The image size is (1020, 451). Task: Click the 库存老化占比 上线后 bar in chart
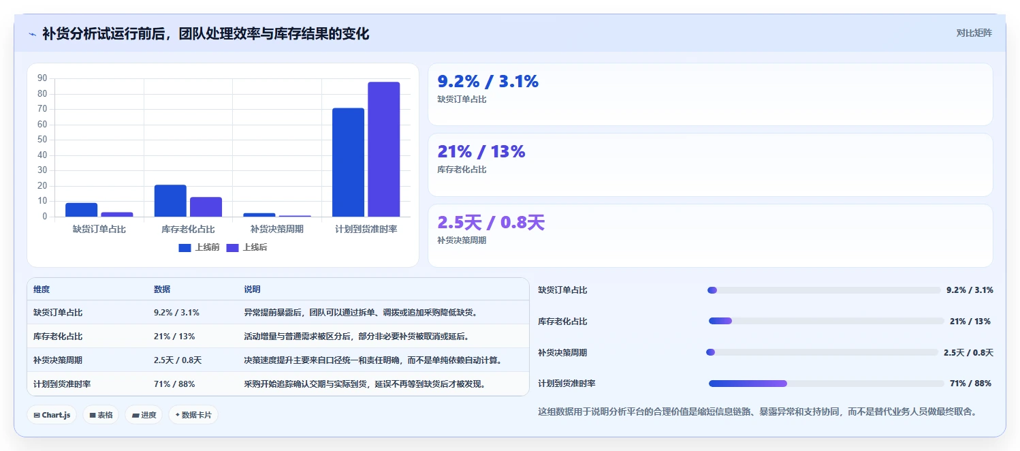[206, 207]
